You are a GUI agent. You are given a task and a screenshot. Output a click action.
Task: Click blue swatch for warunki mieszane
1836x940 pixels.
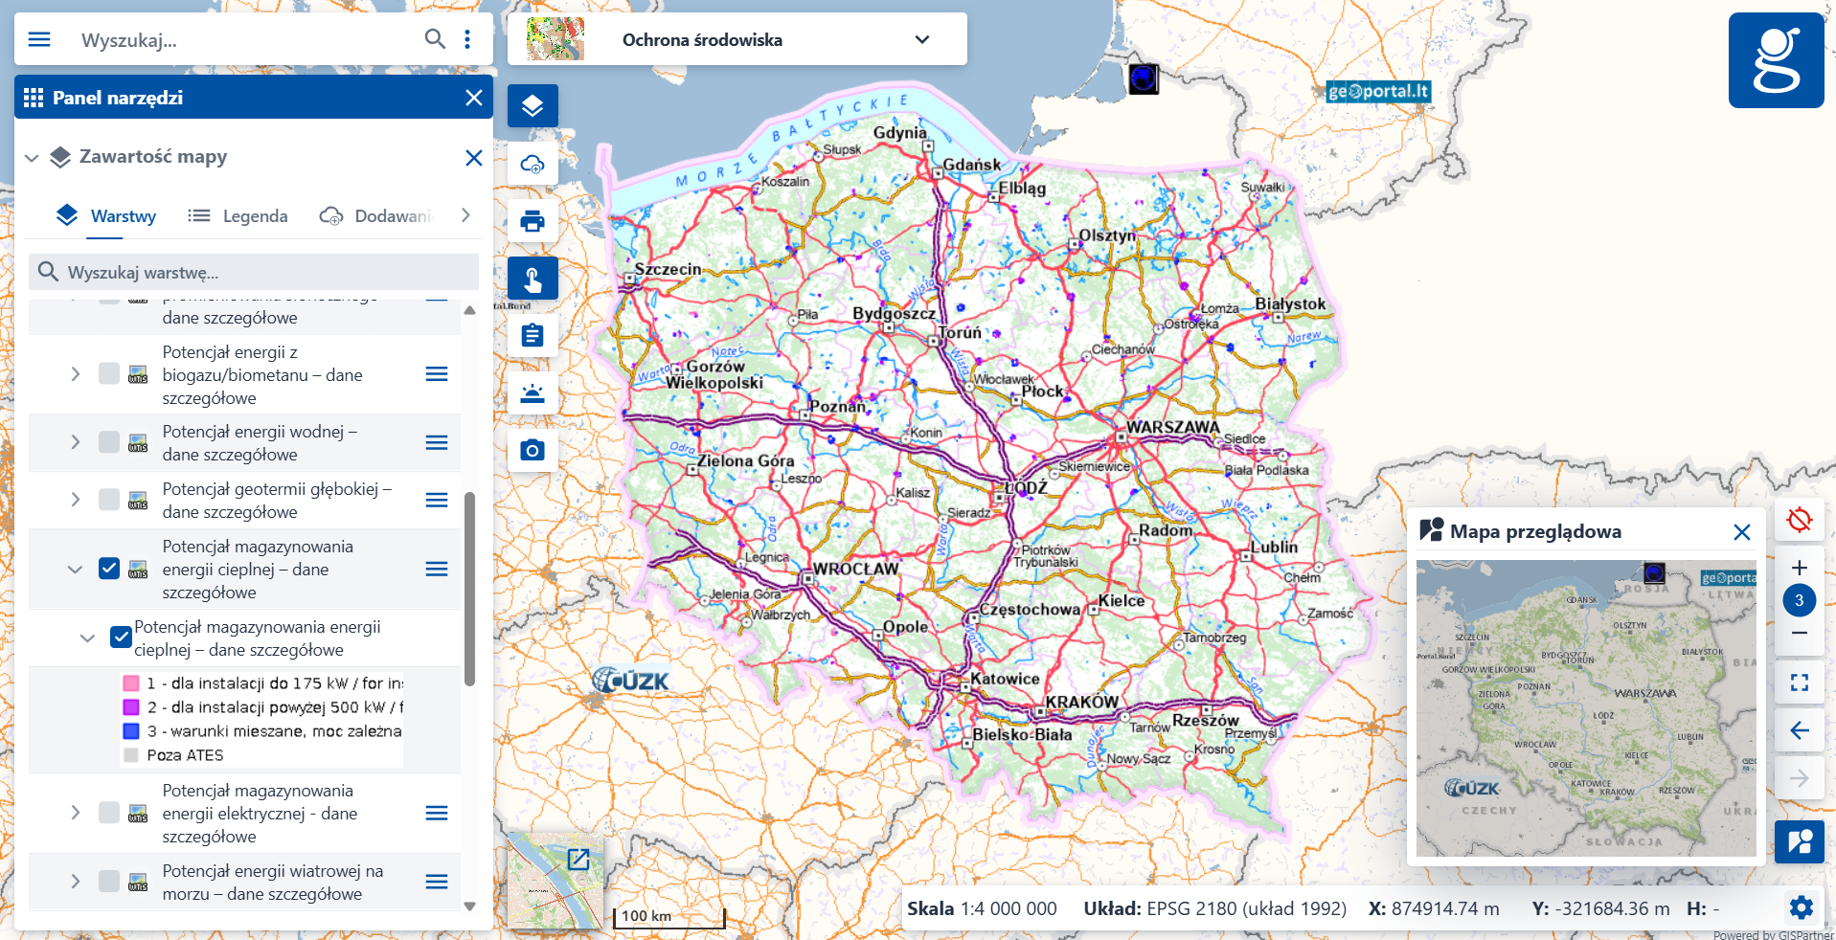click(x=131, y=731)
